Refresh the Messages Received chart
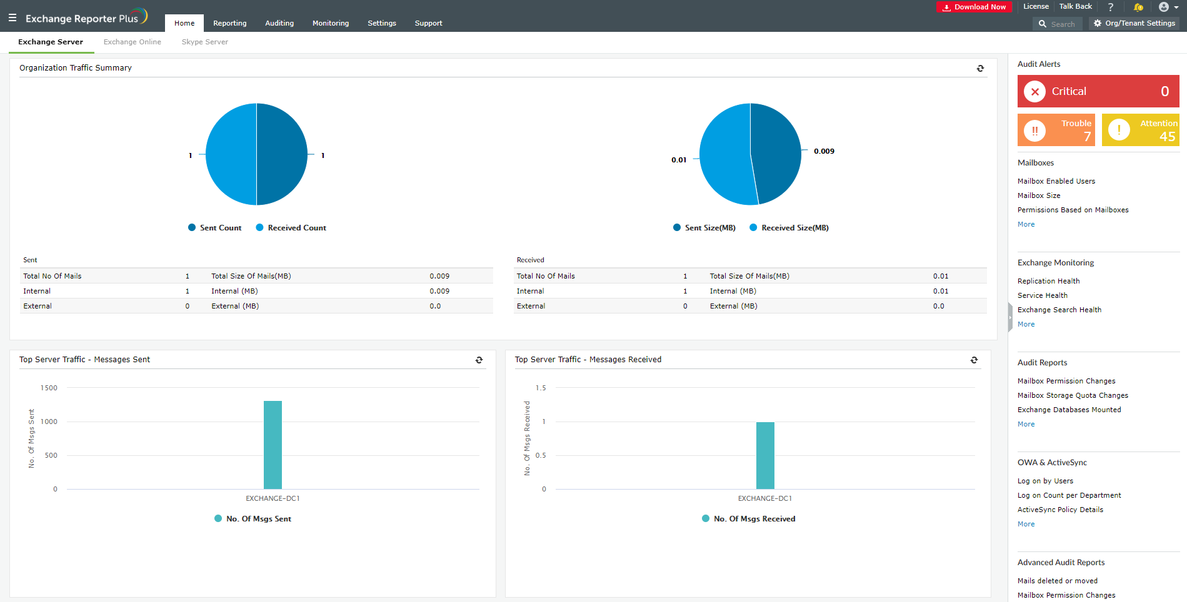Viewport: 1187px width, 602px height. point(974,360)
